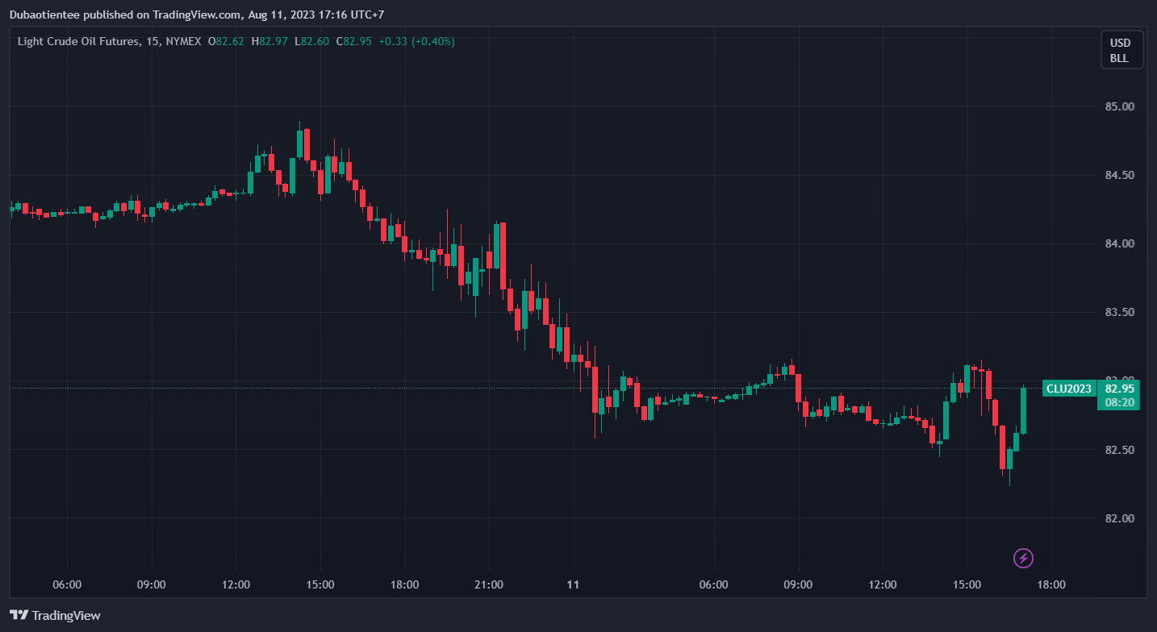Click the 08:20 bar countdown timer
The image size is (1157, 632).
click(x=1119, y=402)
